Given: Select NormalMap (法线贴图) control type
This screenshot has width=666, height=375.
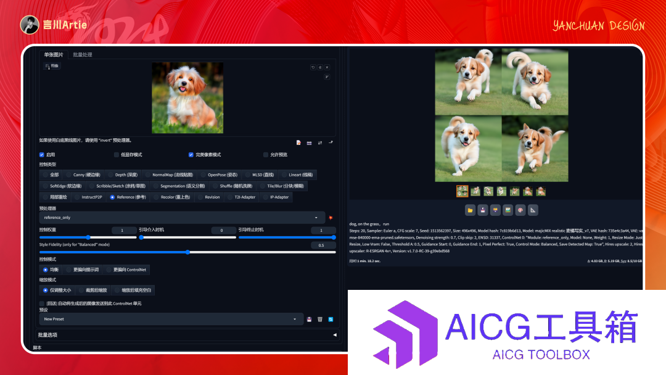Looking at the screenshot, I should pos(169,175).
